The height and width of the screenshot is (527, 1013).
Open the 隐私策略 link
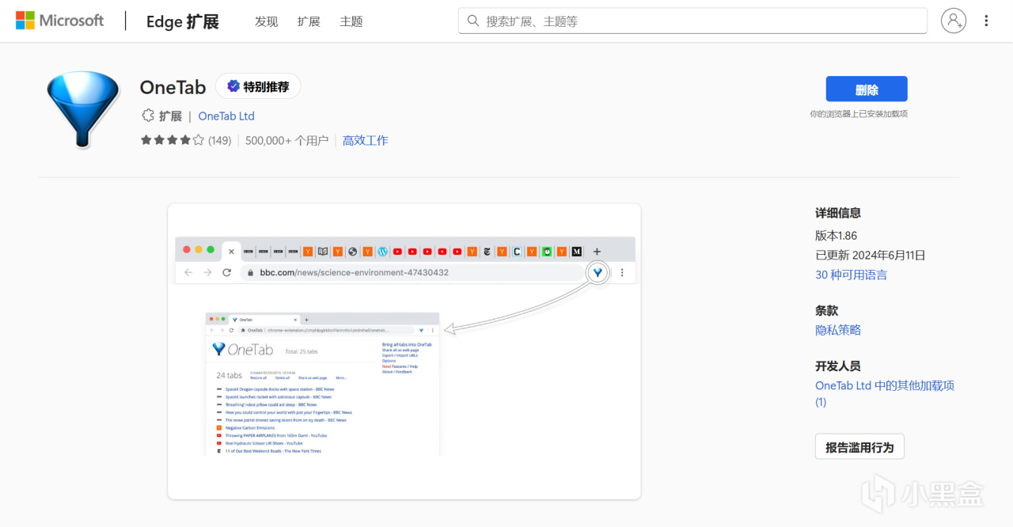pos(838,330)
